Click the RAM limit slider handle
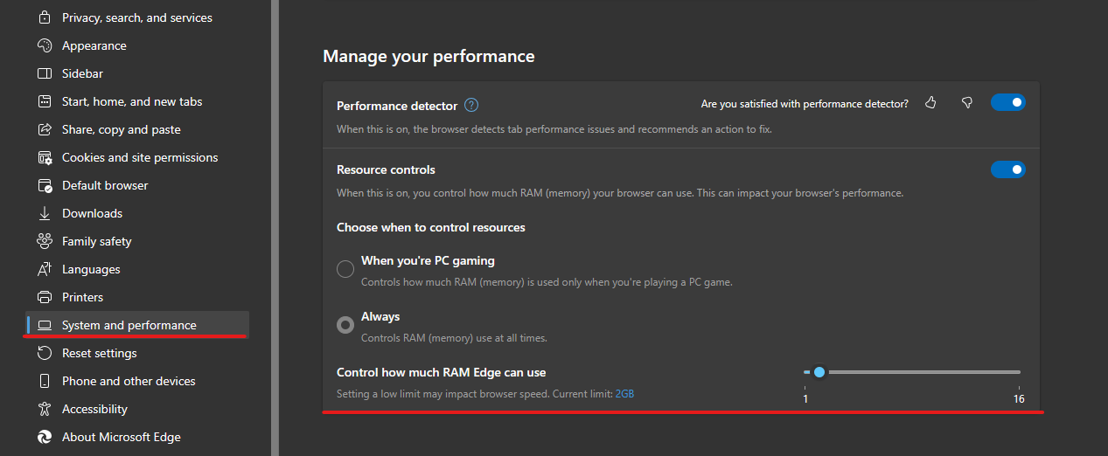This screenshot has height=456, width=1108. coord(819,372)
